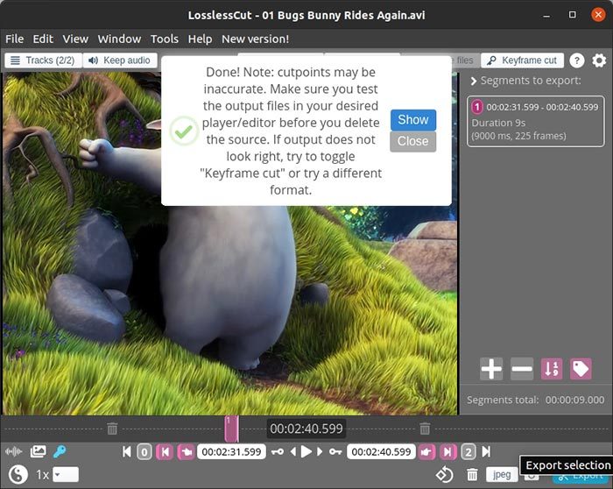Click the rotation preview icon
The image size is (613, 489).
(x=444, y=474)
